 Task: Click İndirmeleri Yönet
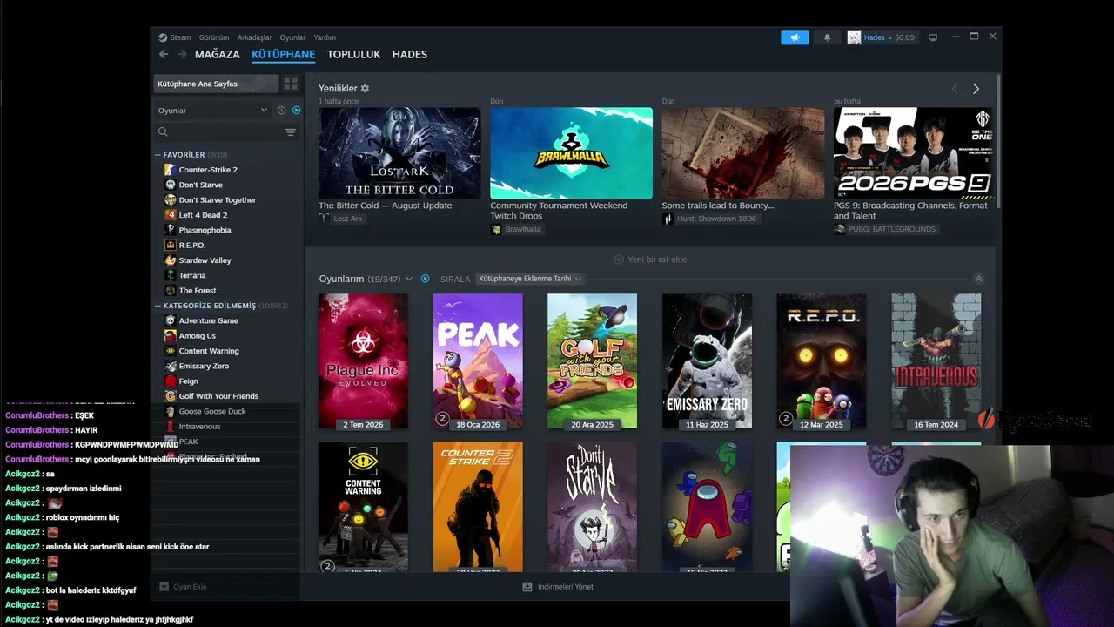pyautogui.click(x=566, y=587)
